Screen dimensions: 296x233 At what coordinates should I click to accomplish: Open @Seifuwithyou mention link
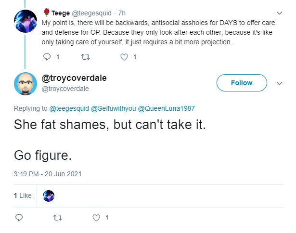[x=113, y=109]
